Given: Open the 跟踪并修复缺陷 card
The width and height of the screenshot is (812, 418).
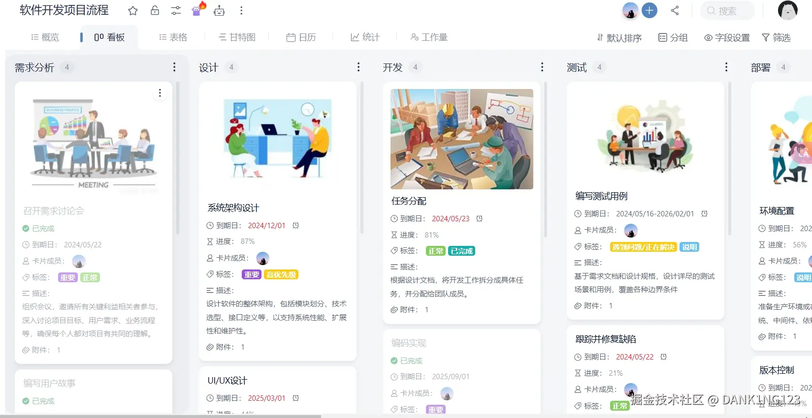Looking at the screenshot, I should click(606, 339).
